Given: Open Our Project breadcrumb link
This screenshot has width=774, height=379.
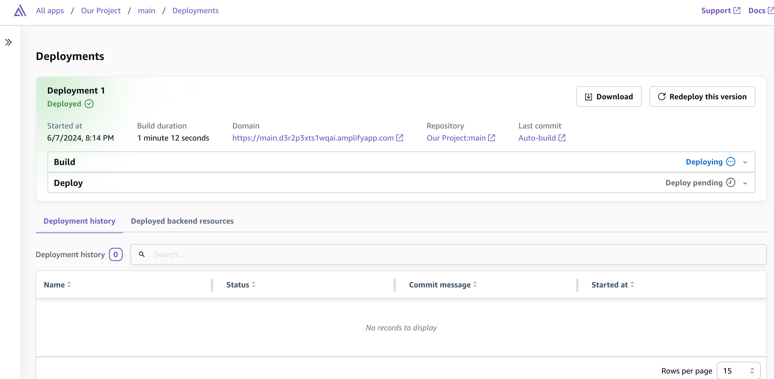Looking at the screenshot, I should (x=101, y=10).
